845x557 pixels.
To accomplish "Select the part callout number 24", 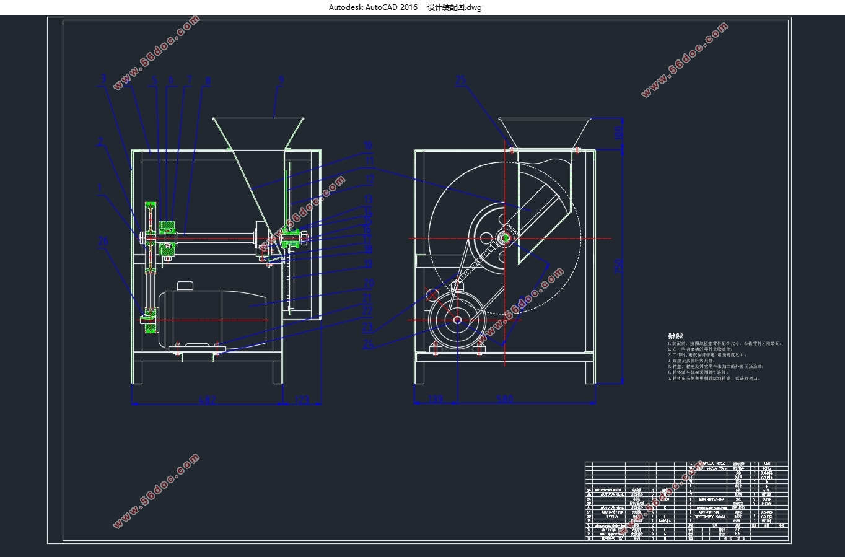I will click(368, 344).
